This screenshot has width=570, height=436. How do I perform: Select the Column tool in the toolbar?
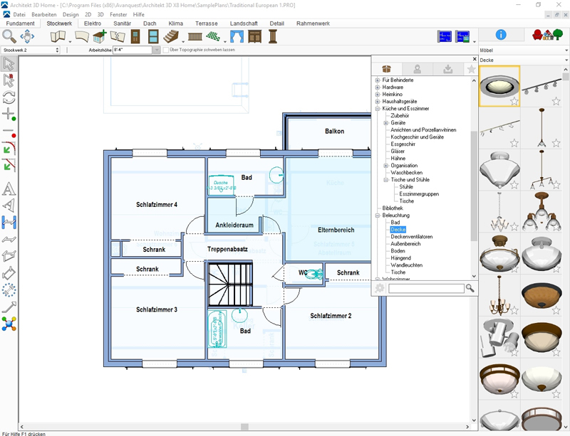[272, 36]
